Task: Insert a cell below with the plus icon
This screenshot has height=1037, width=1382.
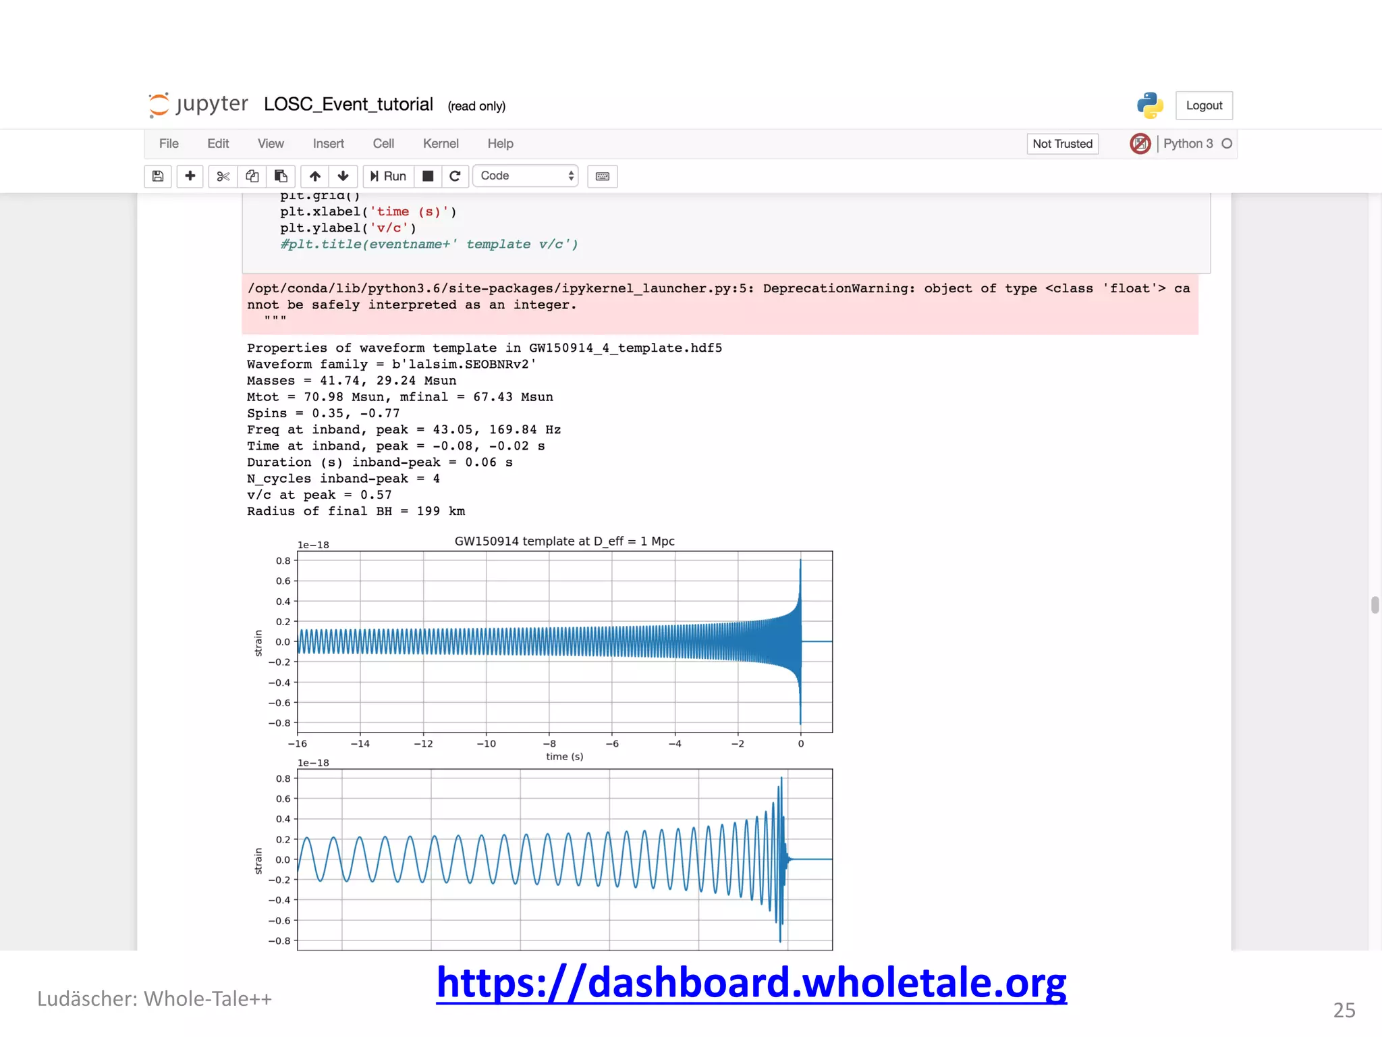Action: 190,176
